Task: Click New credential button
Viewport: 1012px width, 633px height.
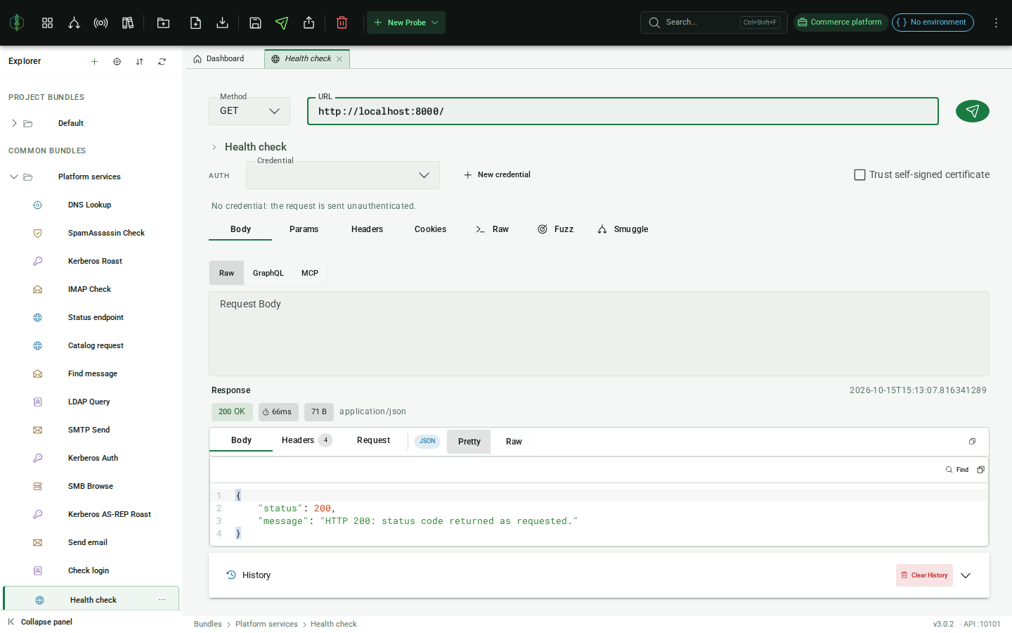Action: pyautogui.click(x=497, y=175)
